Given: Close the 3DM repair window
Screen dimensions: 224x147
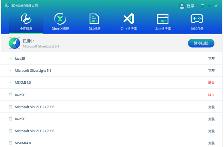Looking at the screenshot, I should point(216,6).
